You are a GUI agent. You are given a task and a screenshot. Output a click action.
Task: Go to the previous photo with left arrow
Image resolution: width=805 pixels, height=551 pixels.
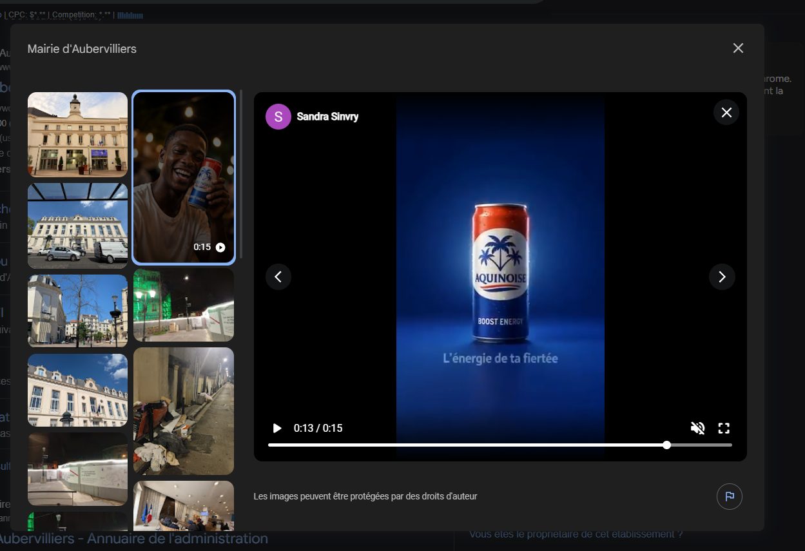tap(278, 277)
